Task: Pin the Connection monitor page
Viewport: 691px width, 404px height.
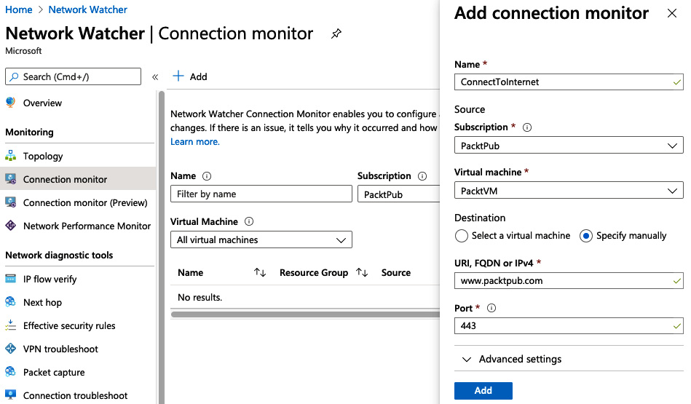Action: (x=336, y=33)
